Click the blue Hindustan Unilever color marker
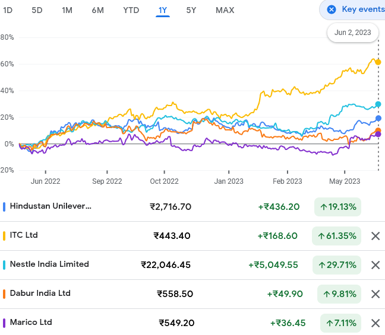This screenshot has height=335, width=385. (4, 207)
